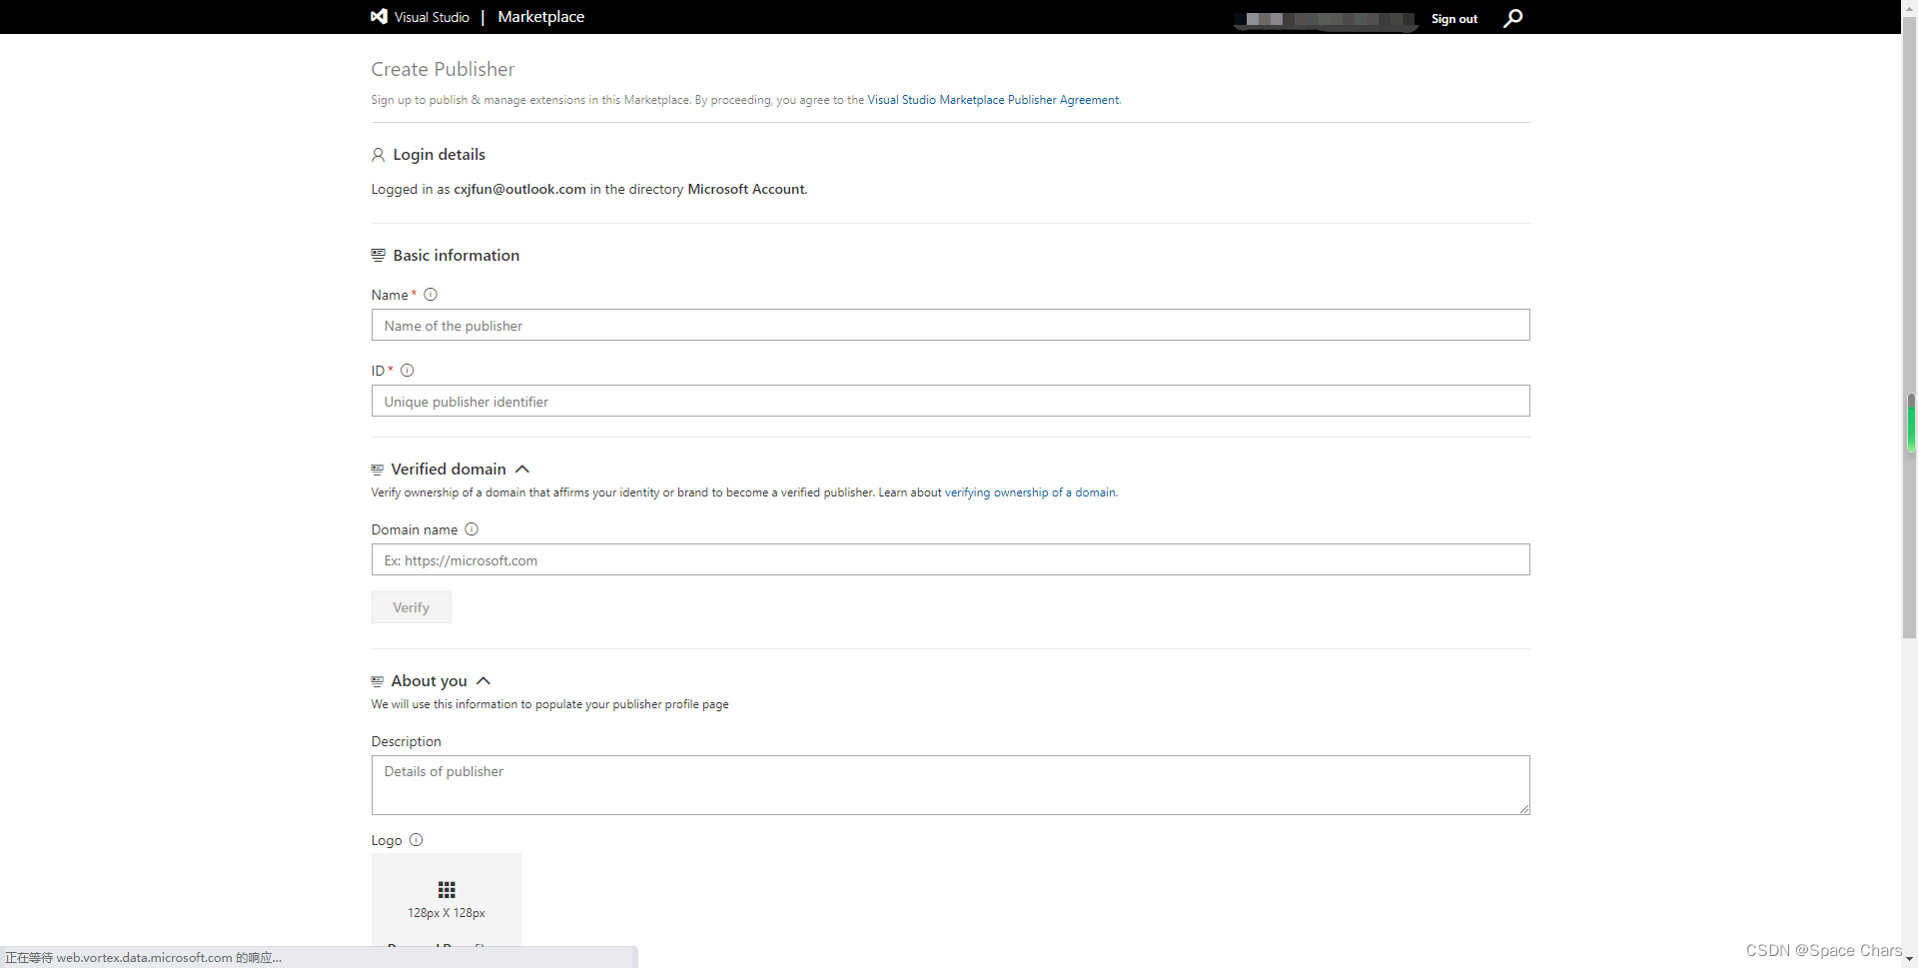Click the Visual Studio logo icon

[x=380, y=16]
